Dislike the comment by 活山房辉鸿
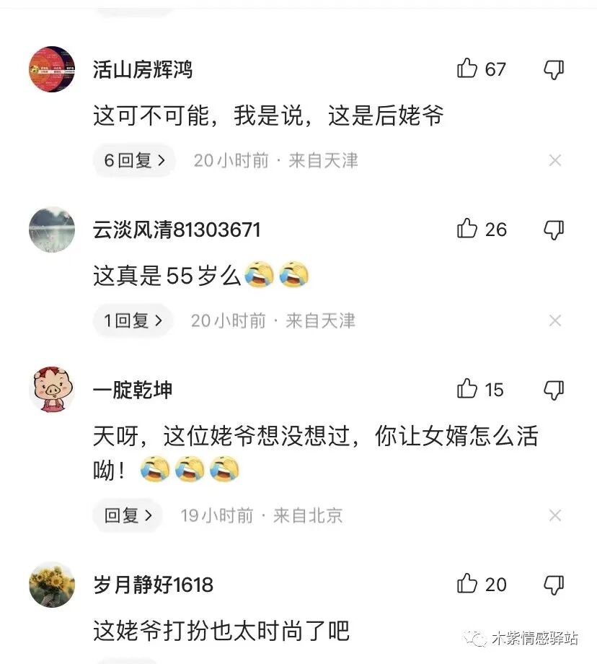 [554, 69]
